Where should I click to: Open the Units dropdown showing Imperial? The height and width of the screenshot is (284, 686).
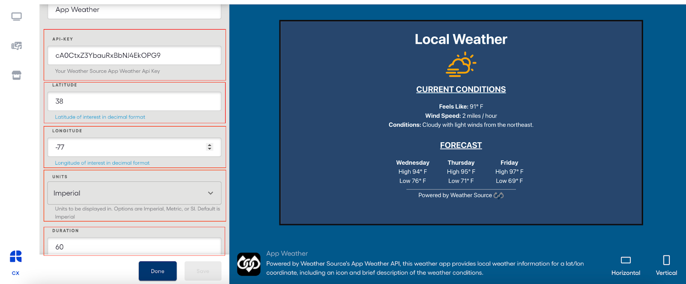(134, 193)
